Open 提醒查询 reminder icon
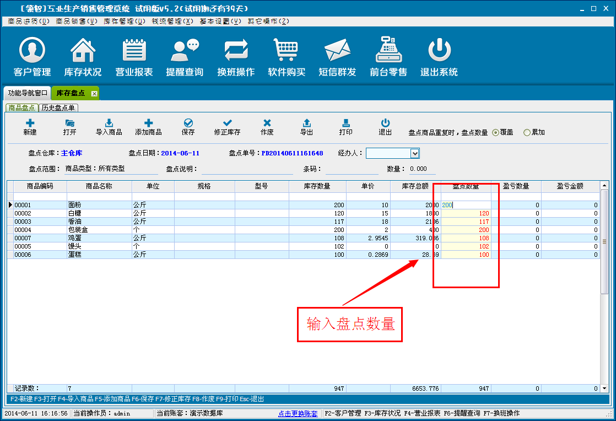The height and width of the screenshot is (421, 616). 184,51
